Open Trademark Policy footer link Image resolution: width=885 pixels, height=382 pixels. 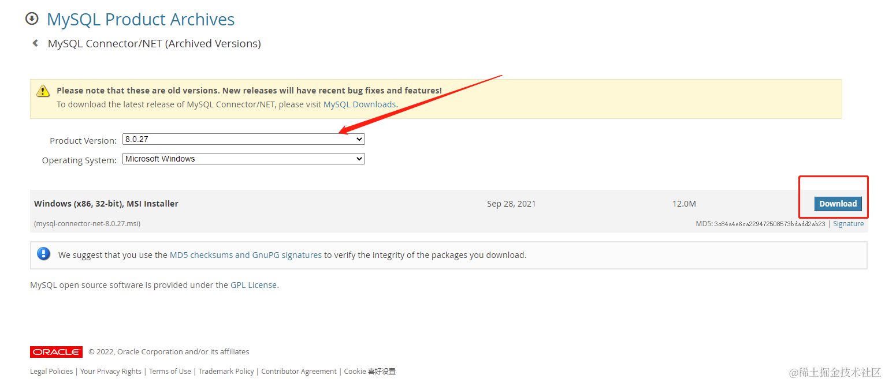pos(226,372)
